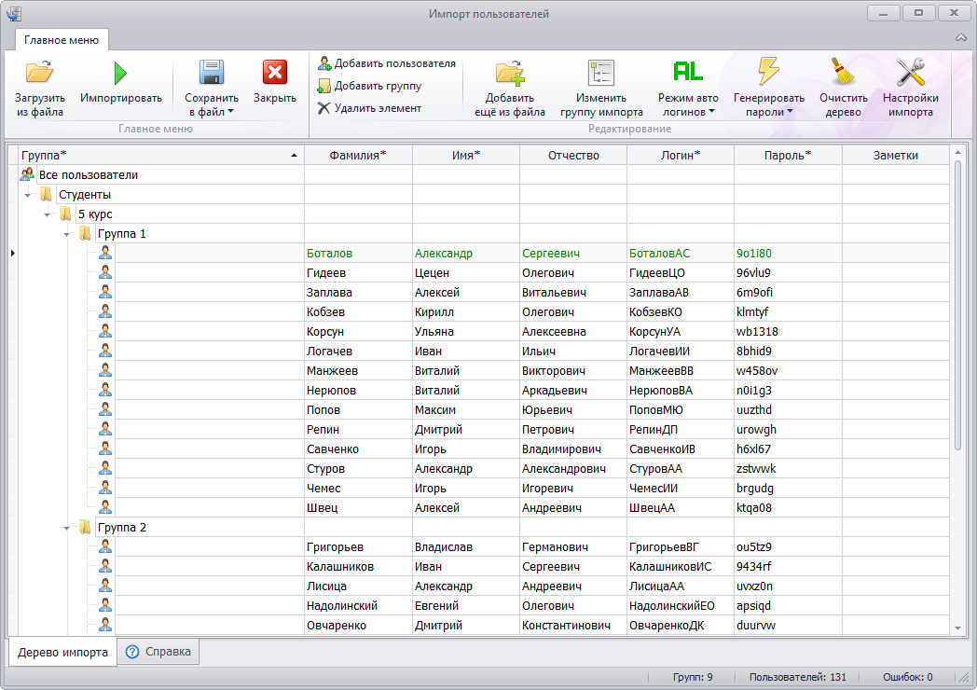This screenshot has height=690, width=977.
Task: Click the Студенты folder icon
Action: click(x=46, y=195)
